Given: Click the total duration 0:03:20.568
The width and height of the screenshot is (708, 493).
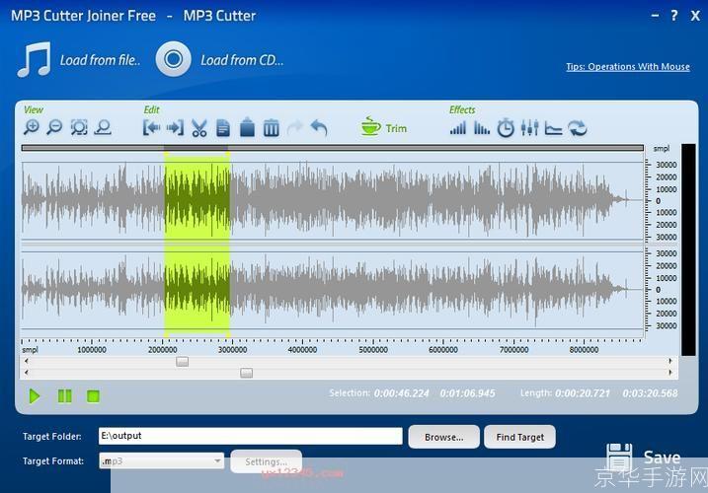Looking at the screenshot, I should 650,393.
